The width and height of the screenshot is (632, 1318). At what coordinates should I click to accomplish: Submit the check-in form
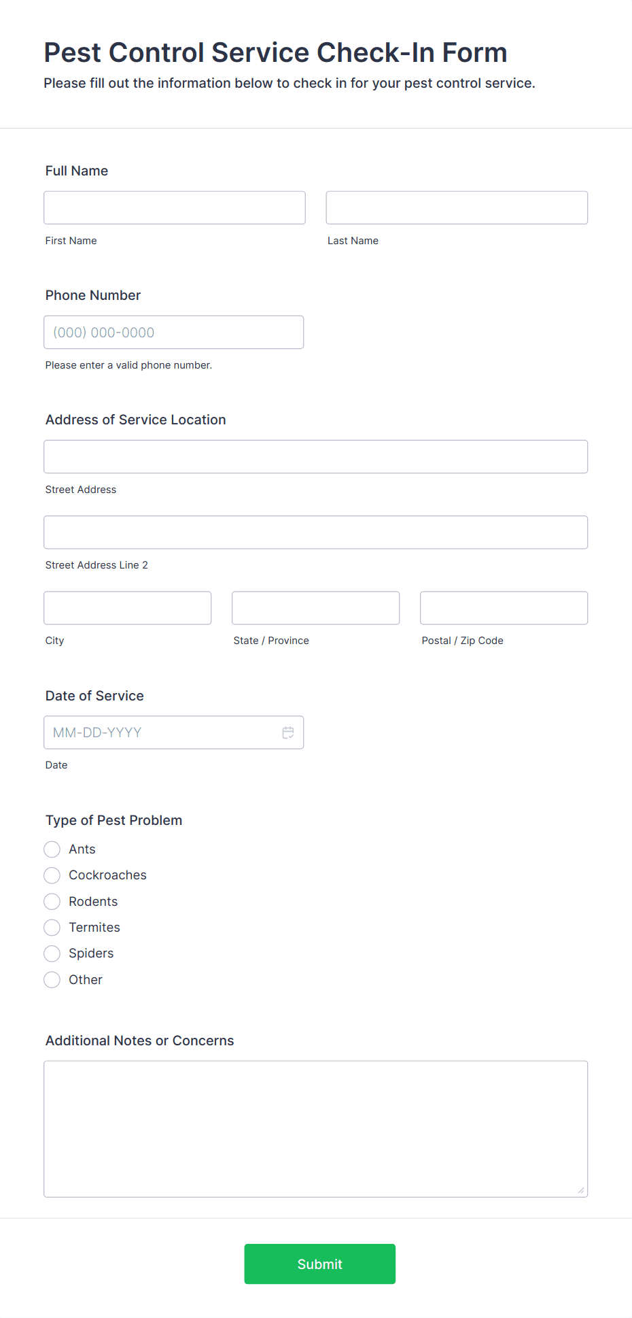(320, 1264)
